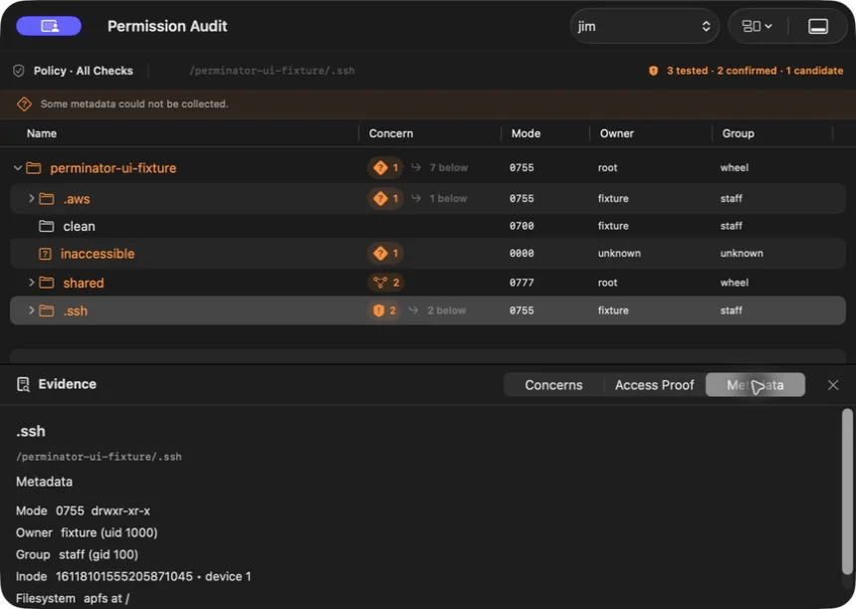Click the Owner fixture (uid 1000) line

tap(87, 532)
